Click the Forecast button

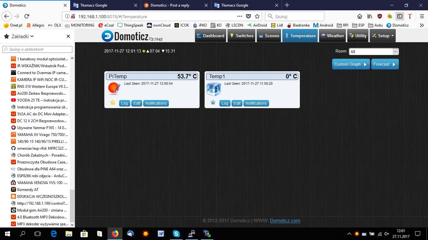[x=385, y=64]
